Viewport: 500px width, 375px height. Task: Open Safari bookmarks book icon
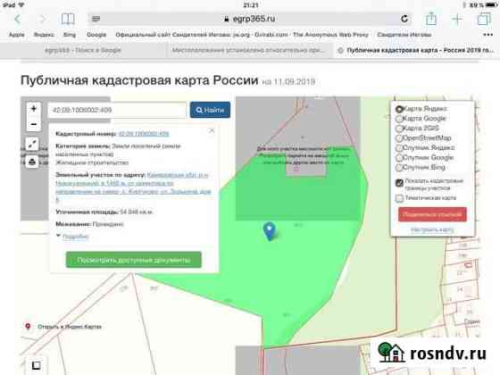pos(68,19)
